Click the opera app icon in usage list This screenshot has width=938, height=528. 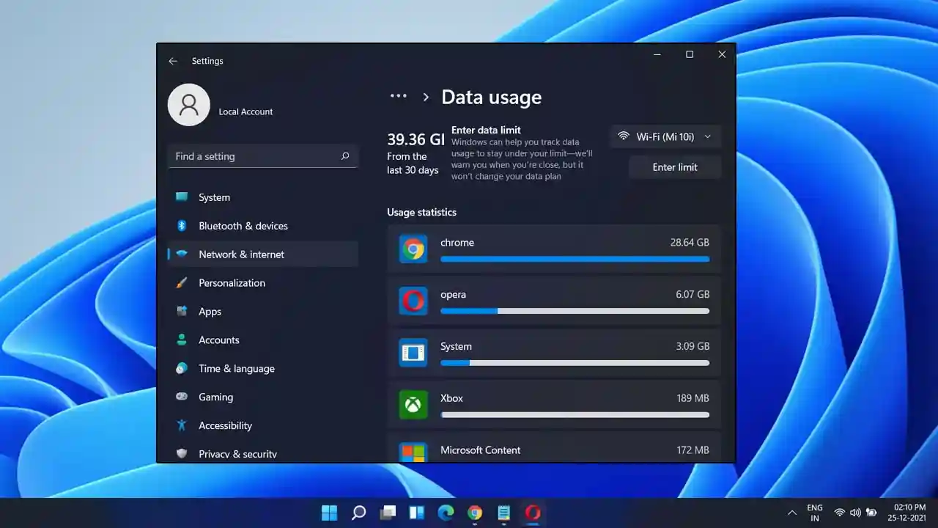pos(413,301)
